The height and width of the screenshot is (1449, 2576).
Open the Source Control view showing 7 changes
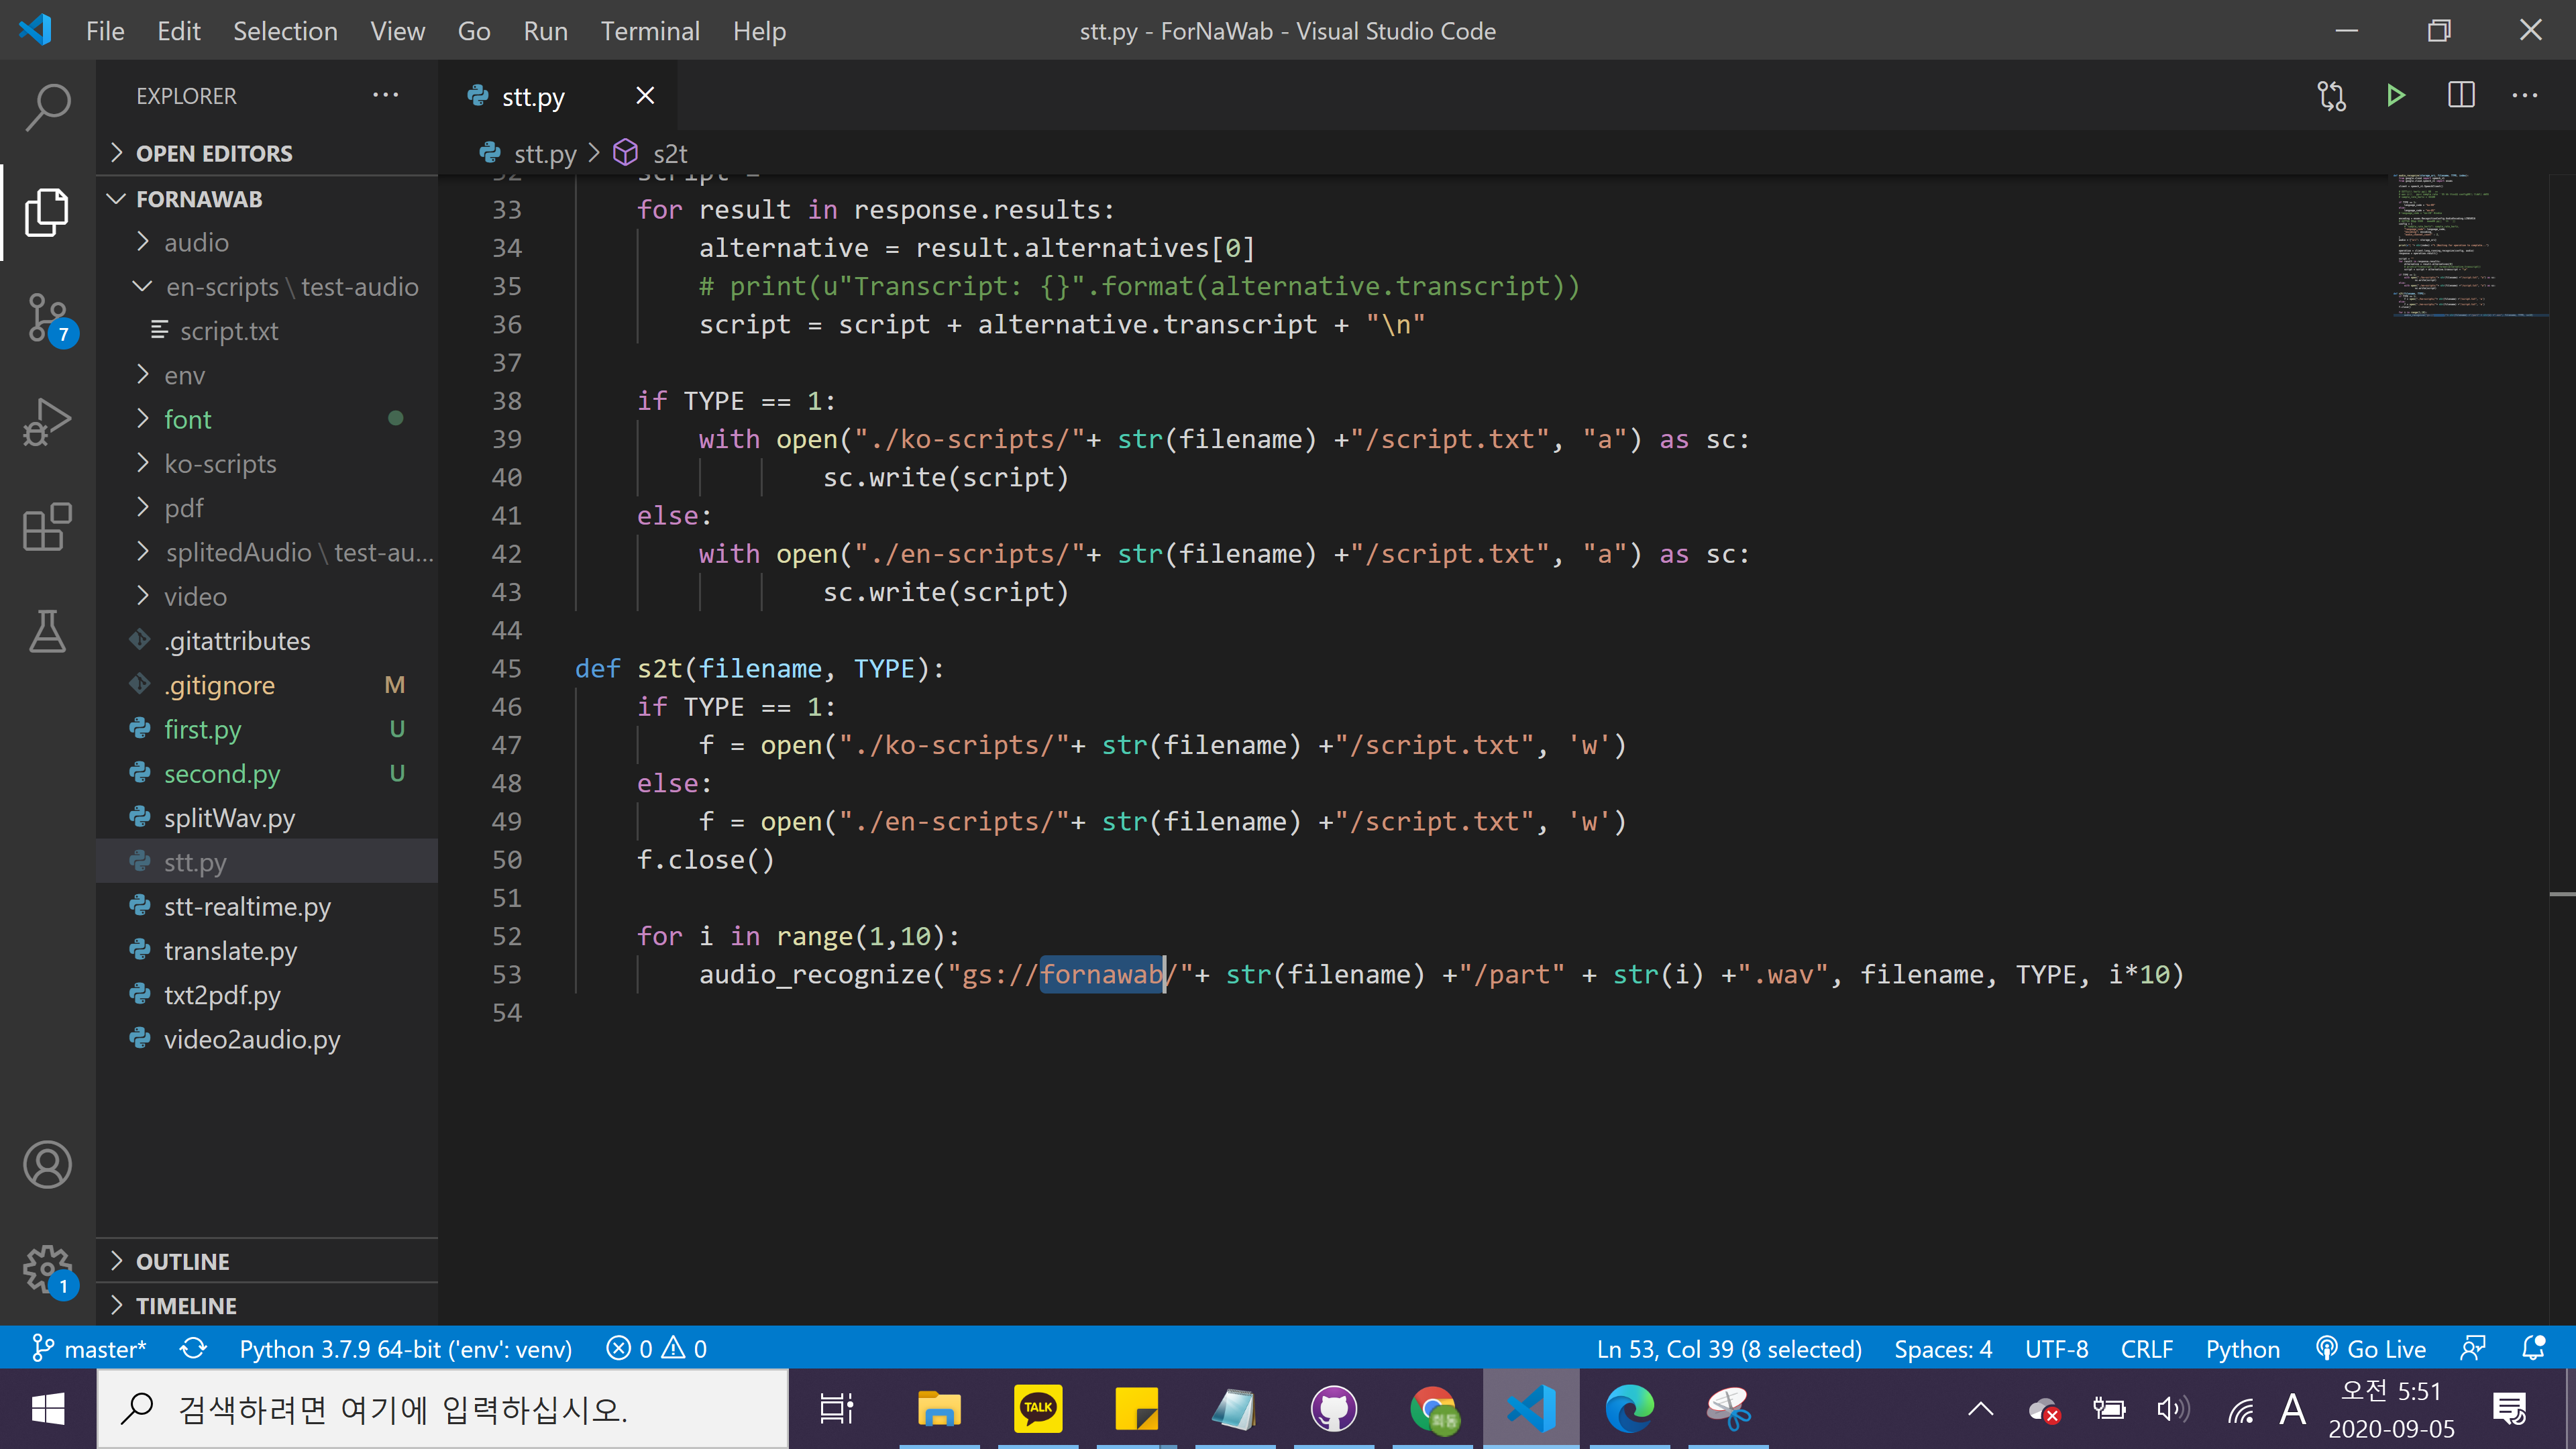47,318
